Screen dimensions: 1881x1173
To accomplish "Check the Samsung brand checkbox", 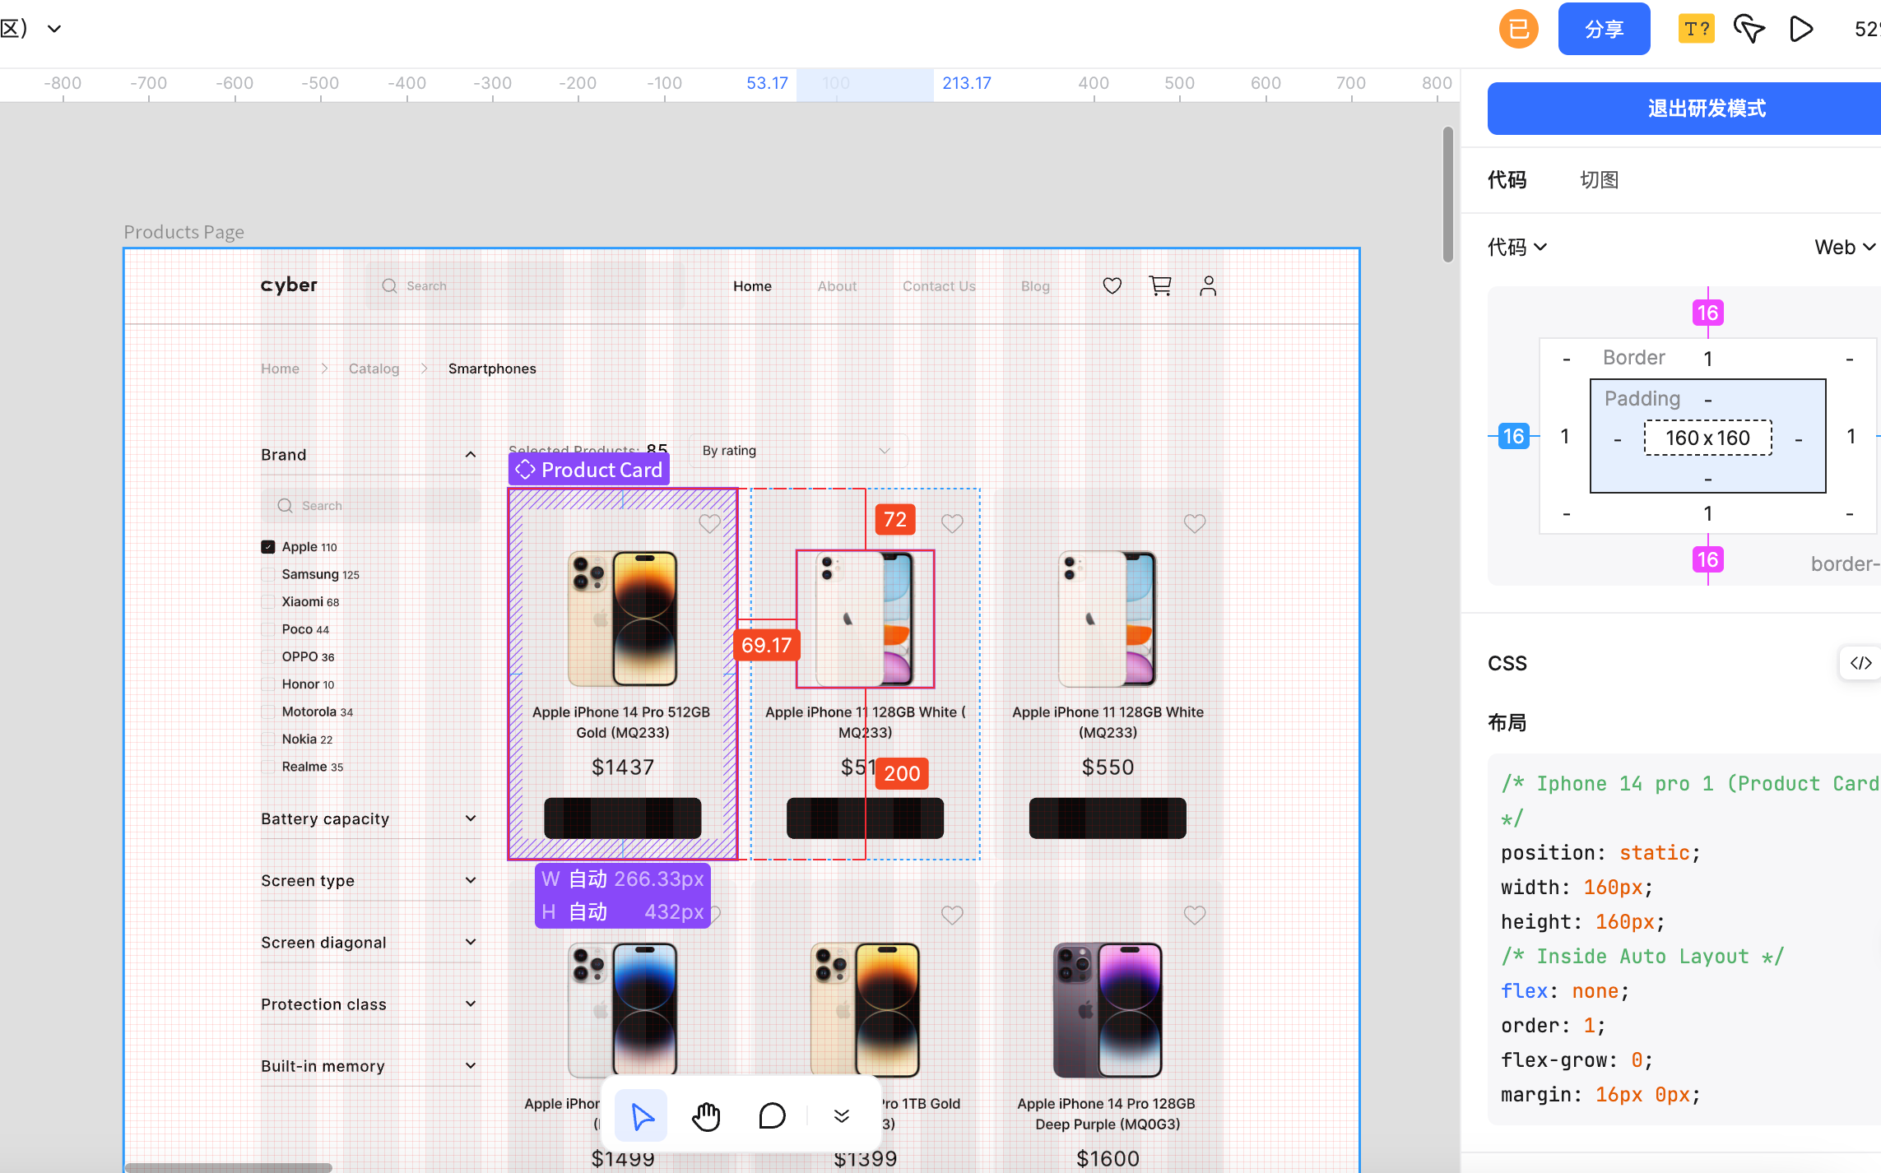I will tap(267, 574).
